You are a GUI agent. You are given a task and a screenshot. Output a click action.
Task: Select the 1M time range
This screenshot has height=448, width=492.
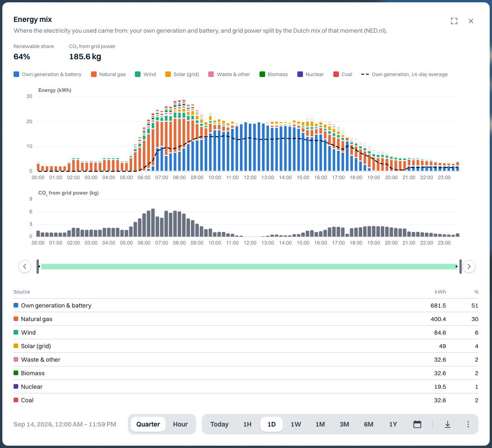tap(320, 424)
